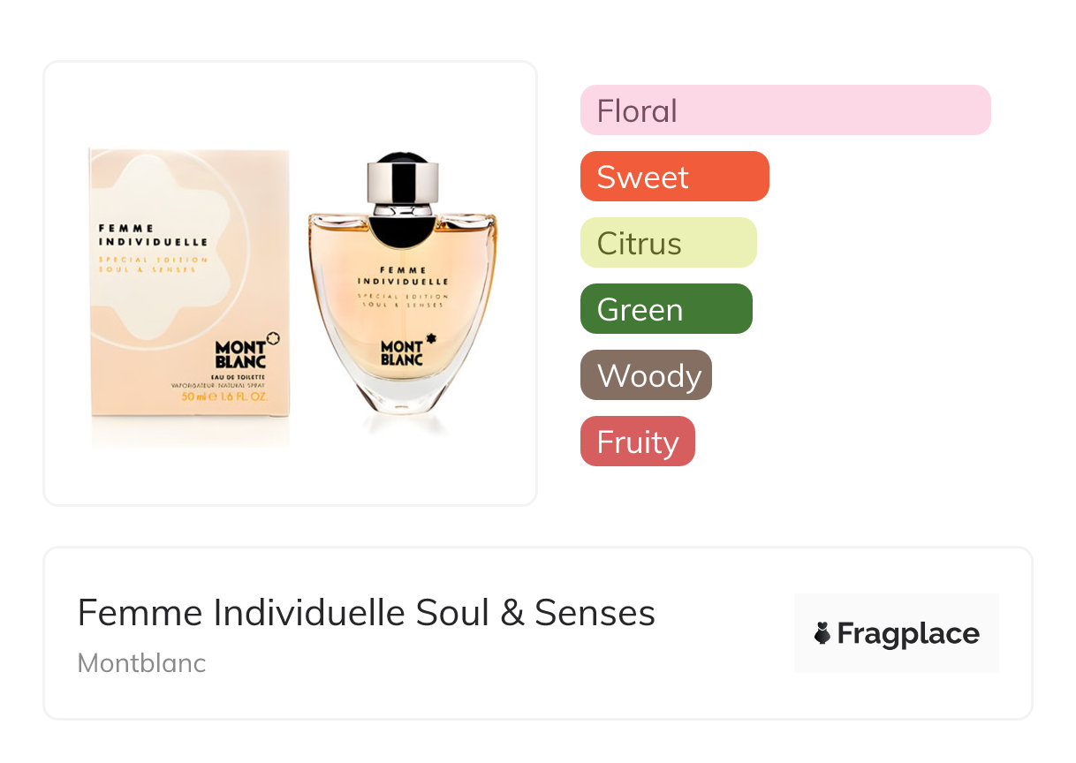Viewport: 1076px width, 763px height.
Task: Select the Sweet accord bar
Action: pos(674,177)
